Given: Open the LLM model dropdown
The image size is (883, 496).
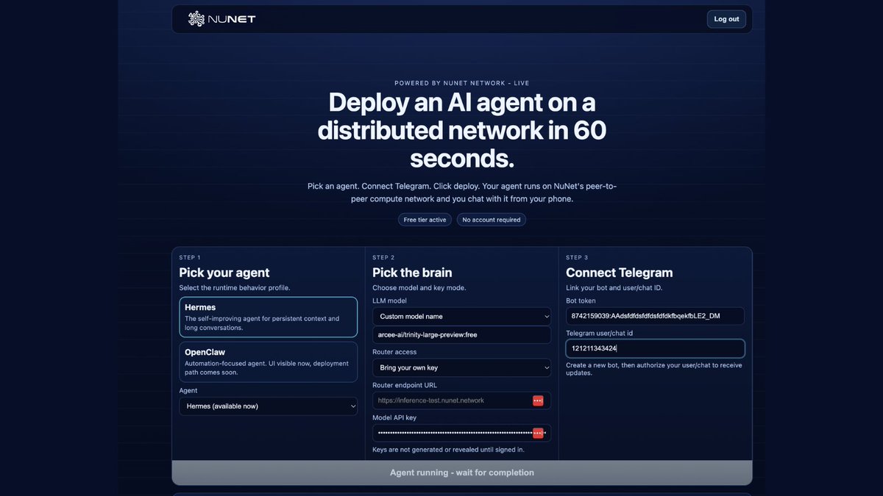Looking at the screenshot, I should click(x=461, y=316).
